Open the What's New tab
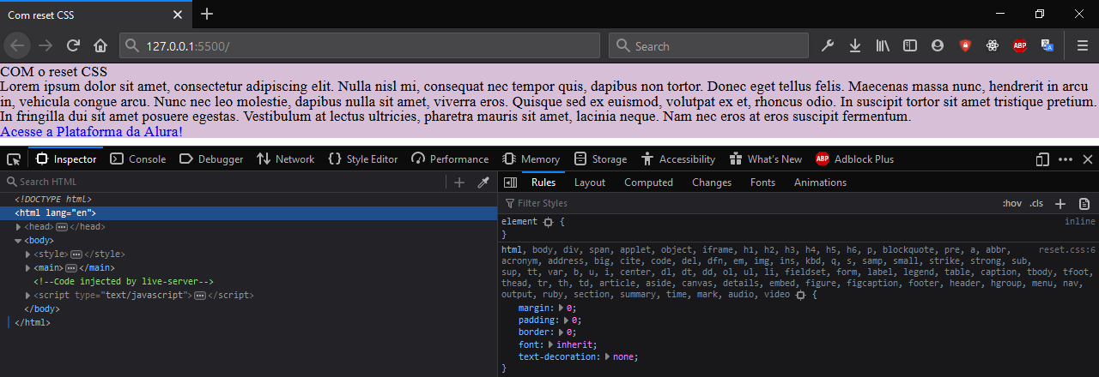The width and height of the screenshot is (1099, 377). 766,159
